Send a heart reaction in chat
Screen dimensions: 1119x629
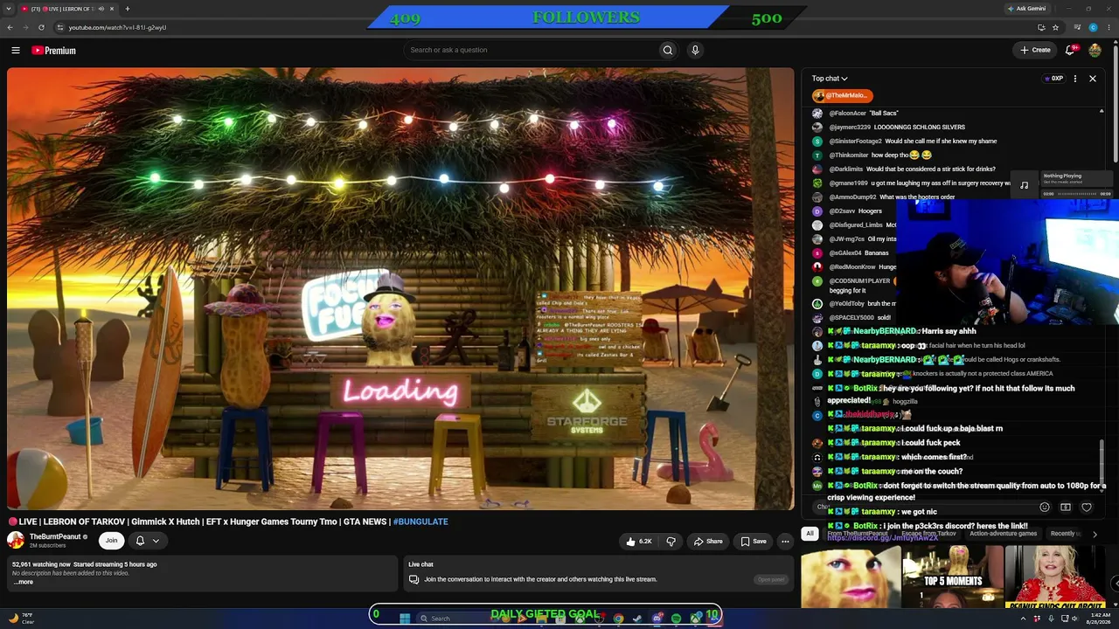1087,507
